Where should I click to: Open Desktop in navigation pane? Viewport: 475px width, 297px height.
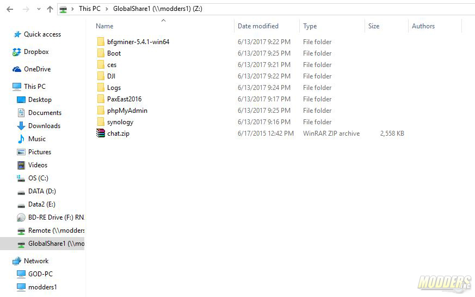(40, 100)
